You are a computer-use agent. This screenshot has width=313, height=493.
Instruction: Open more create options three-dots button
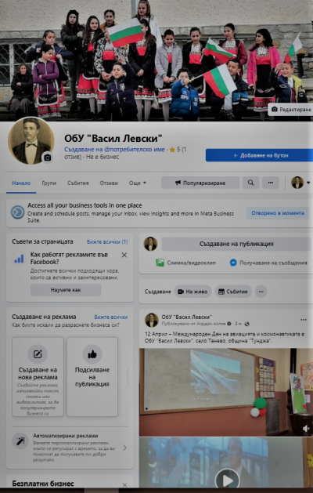click(261, 292)
